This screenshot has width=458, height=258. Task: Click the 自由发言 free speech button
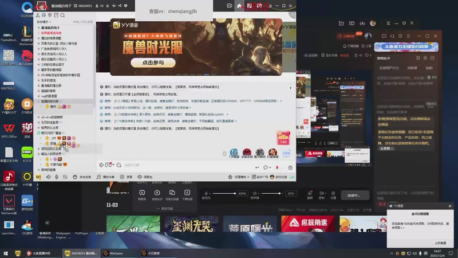pos(82,177)
